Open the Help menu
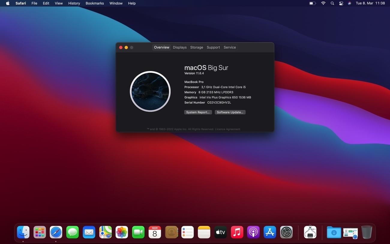390x244 pixels. pyautogui.click(x=132, y=3)
